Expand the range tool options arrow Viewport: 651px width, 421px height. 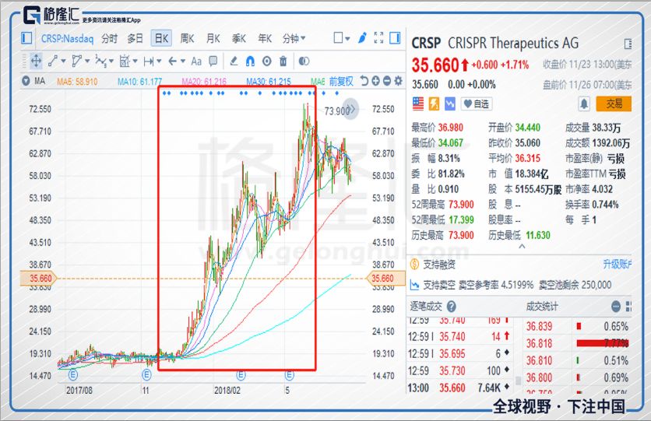(x=159, y=61)
